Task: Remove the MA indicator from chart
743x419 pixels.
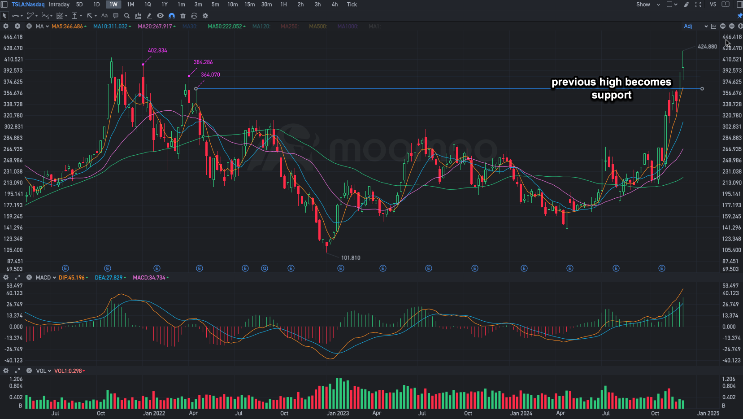Action: click(29, 26)
